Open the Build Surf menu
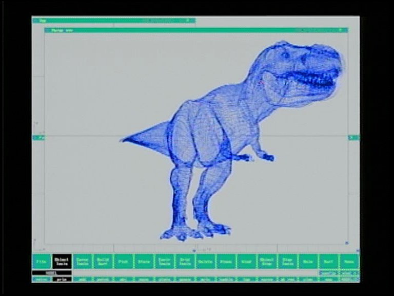 point(103,262)
